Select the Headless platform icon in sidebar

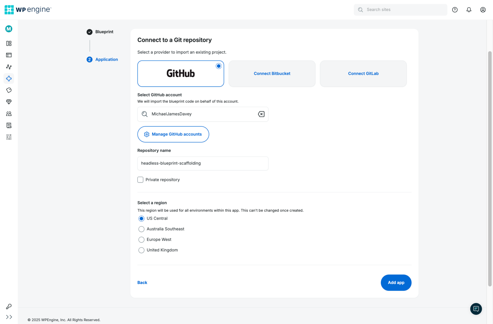click(9, 79)
